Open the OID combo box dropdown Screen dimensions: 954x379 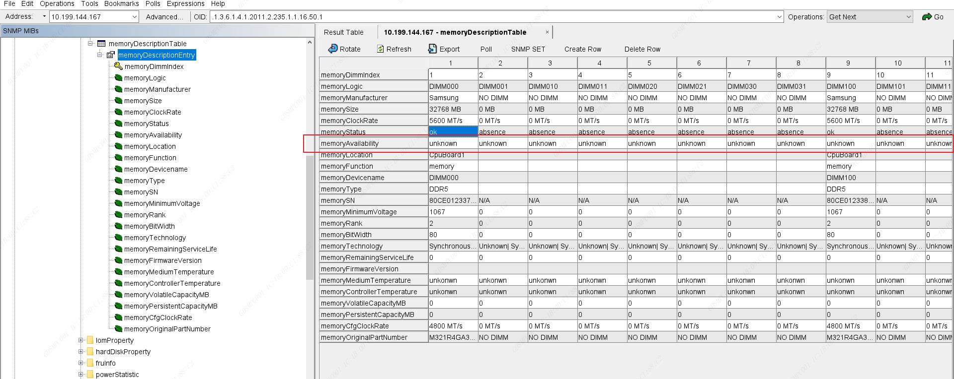click(x=779, y=17)
